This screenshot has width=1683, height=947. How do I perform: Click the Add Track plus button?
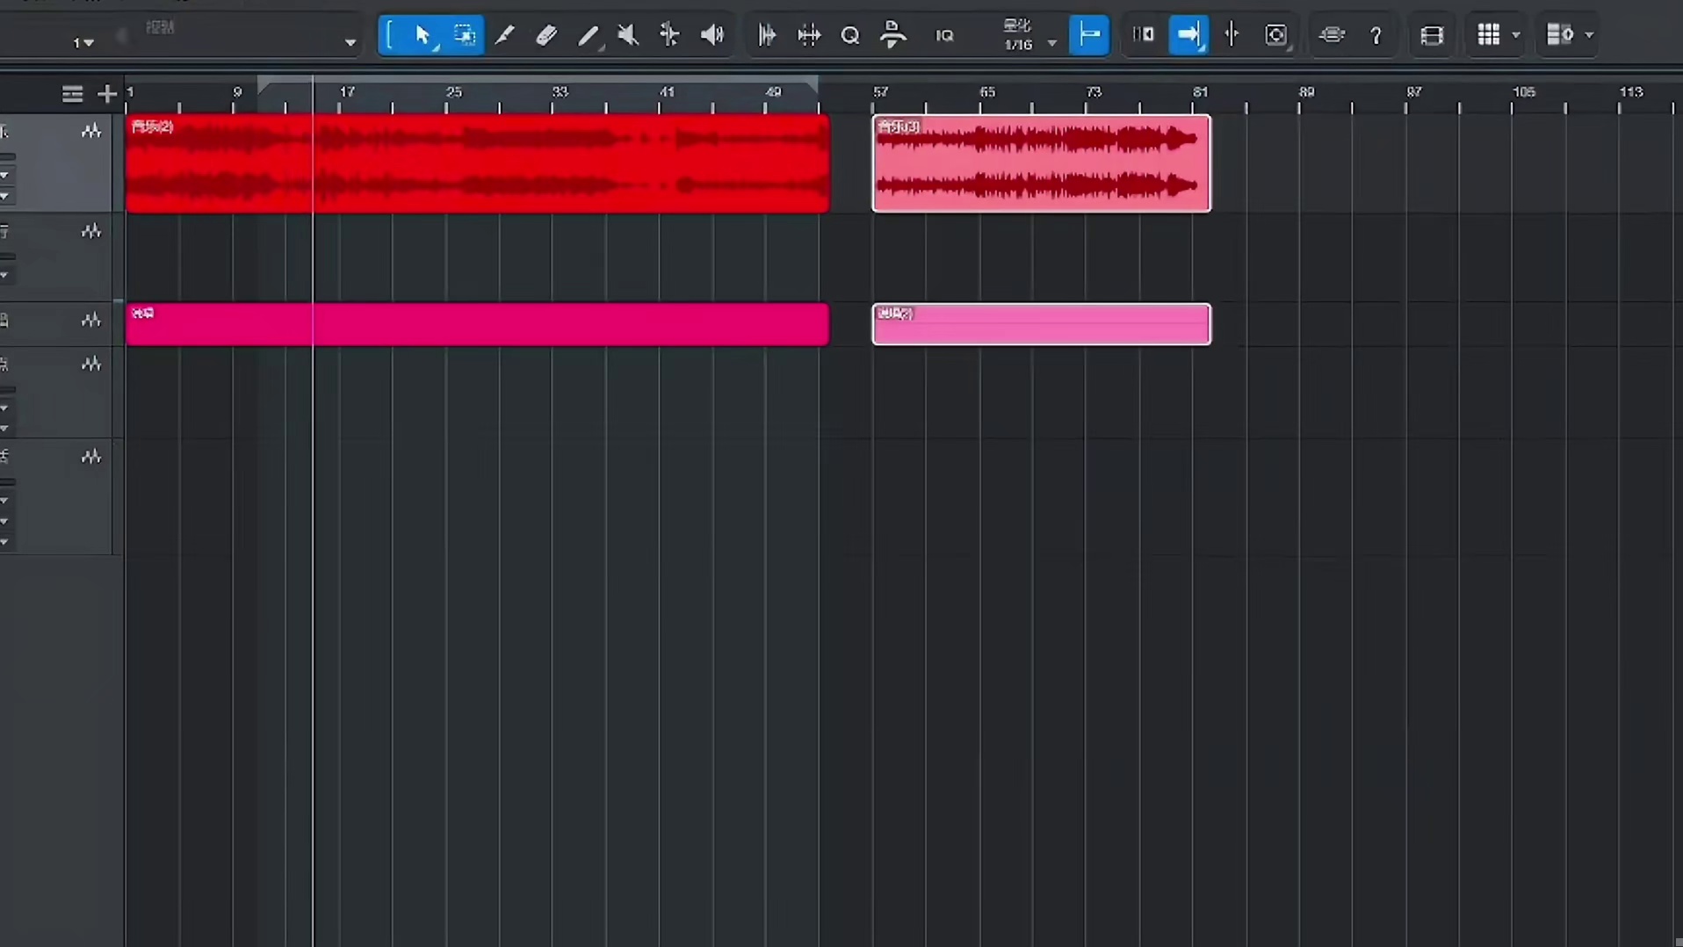click(106, 94)
